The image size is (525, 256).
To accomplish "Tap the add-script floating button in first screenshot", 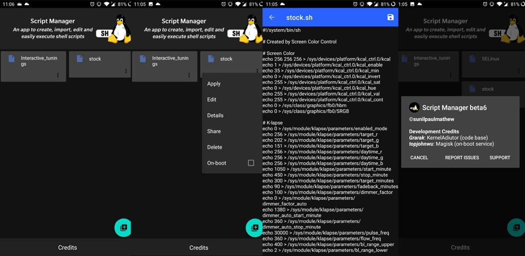I will 123,228.
